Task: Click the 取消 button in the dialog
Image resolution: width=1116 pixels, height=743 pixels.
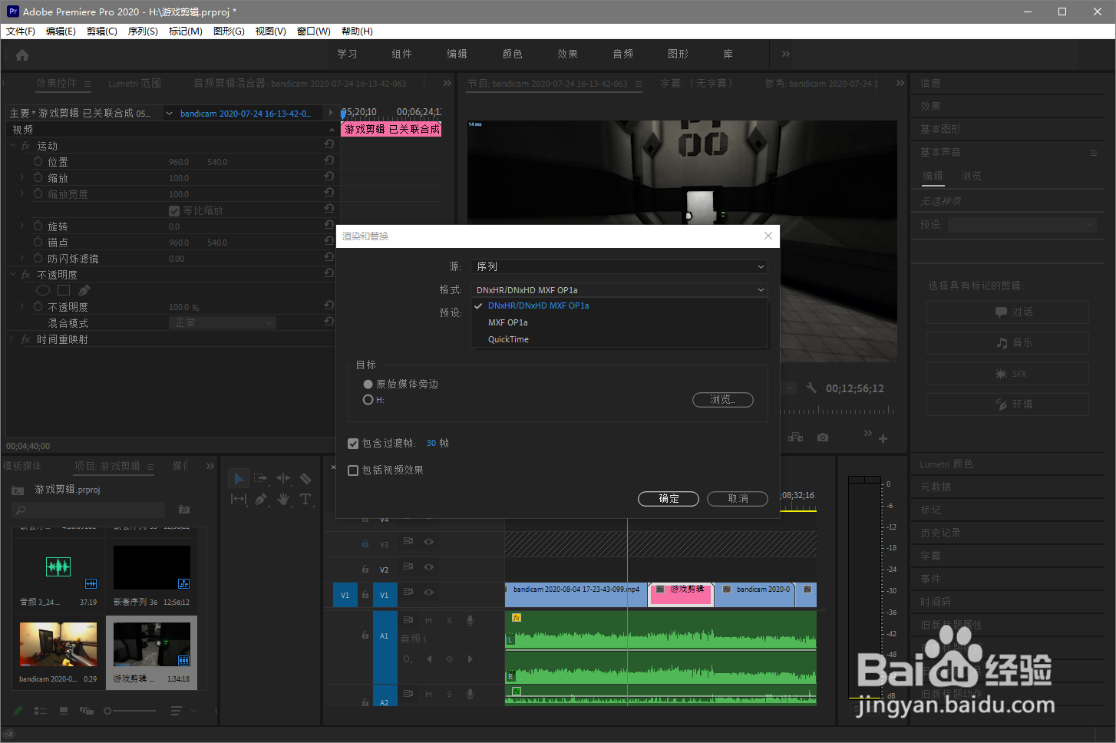Action: 738,499
